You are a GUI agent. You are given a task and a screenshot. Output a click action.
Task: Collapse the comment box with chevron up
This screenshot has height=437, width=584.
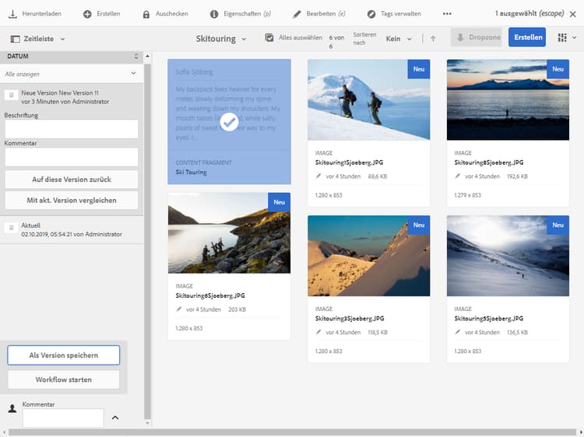point(115,418)
